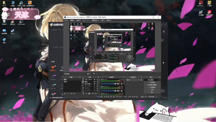Remove selected source with minus icon
This screenshot has height=122, width=216.
(x=86, y=94)
